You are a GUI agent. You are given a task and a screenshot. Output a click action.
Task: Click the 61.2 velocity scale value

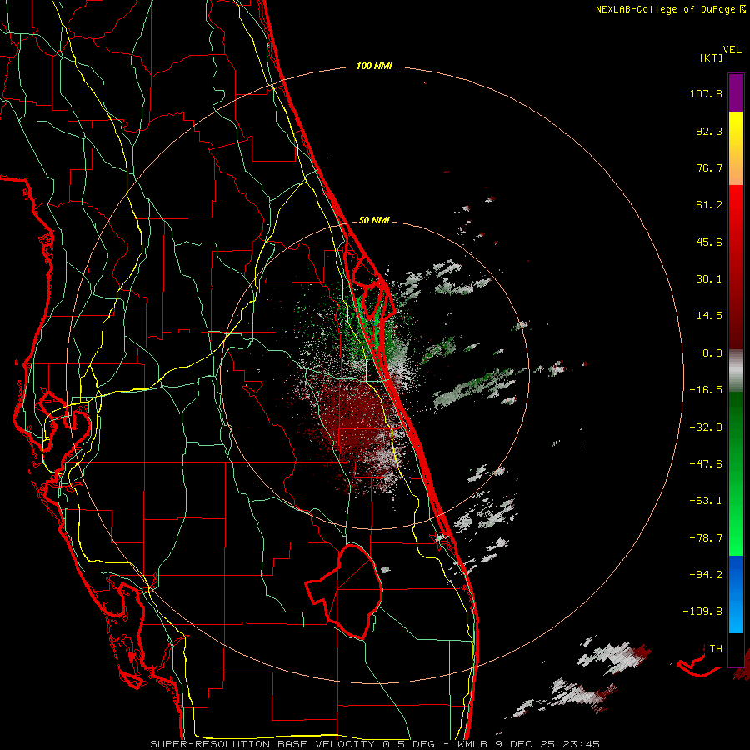tap(709, 205)
